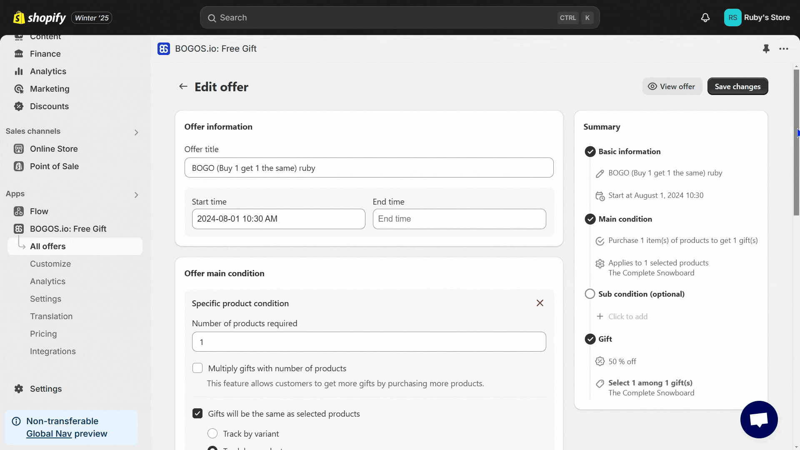Remove the Specific product condition with X
The height and width of the screenshot is (450, 800).
pos(540,303)
